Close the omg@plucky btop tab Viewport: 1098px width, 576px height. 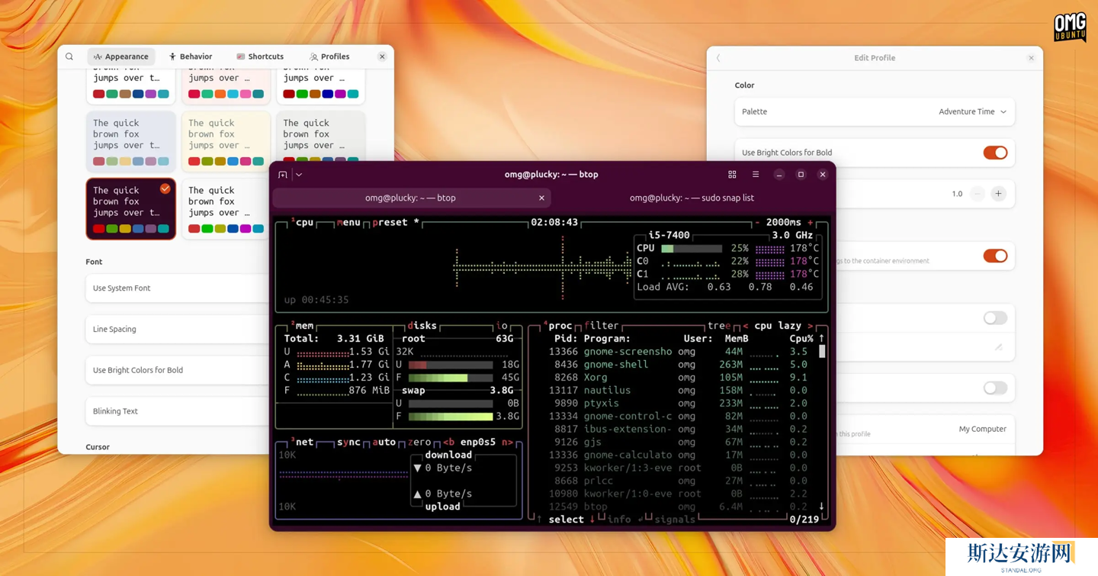pos(541,198)
